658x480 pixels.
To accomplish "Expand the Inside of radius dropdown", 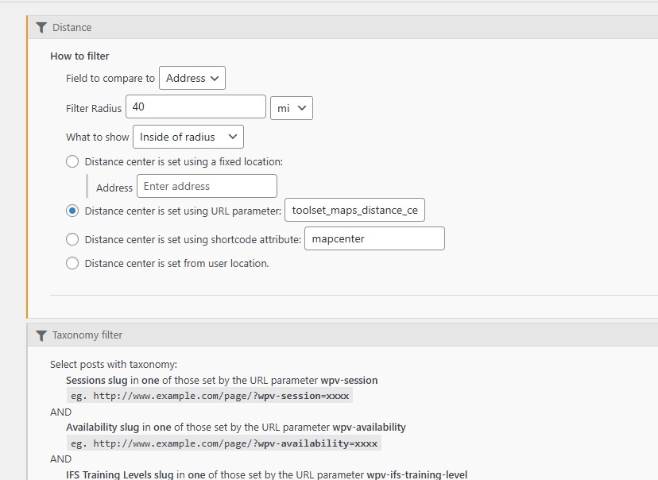I will (188, 137).
